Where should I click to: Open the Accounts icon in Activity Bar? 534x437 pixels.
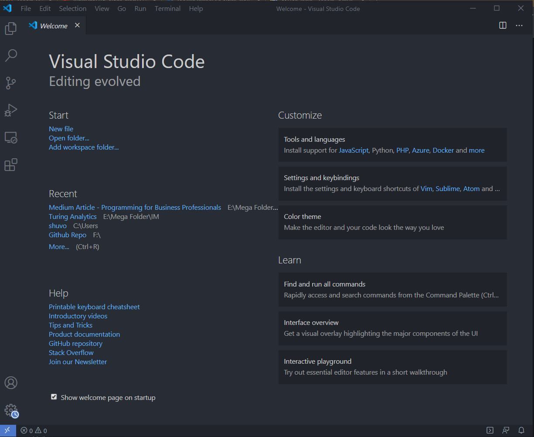[10, 382]
